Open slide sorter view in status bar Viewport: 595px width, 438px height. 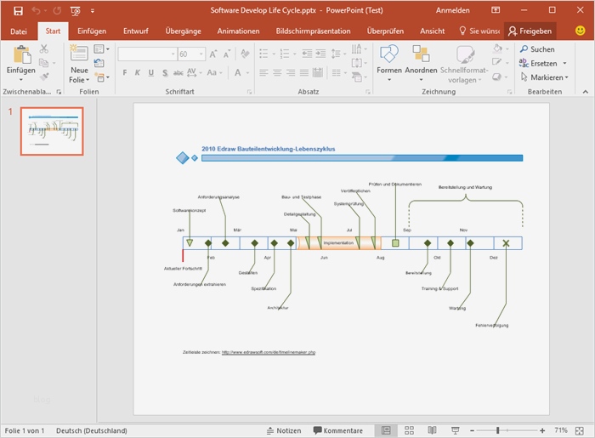point(409,430)
